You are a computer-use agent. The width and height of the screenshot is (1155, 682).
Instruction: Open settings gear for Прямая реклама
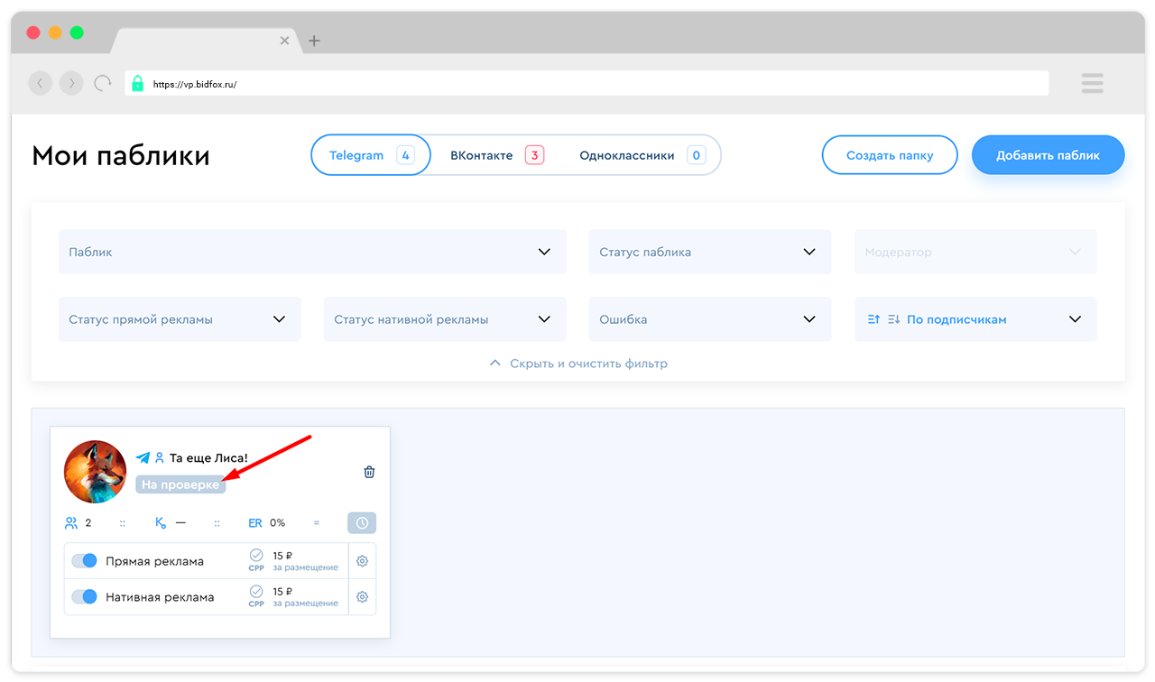pos(362,561)
